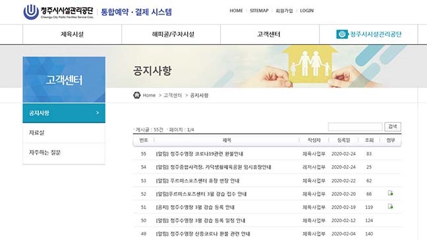Open the attachment icon for post 52

pyautogui.click(x=390, y=193)
